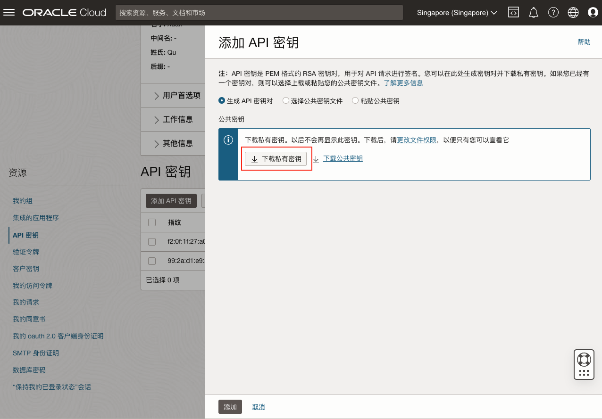
Task: Open 验证令牌 in the resources sidebar
Action: (x=26, y=252)
